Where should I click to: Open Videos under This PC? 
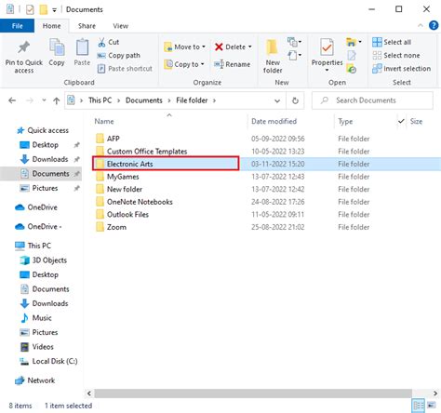(x=37, y=347)
